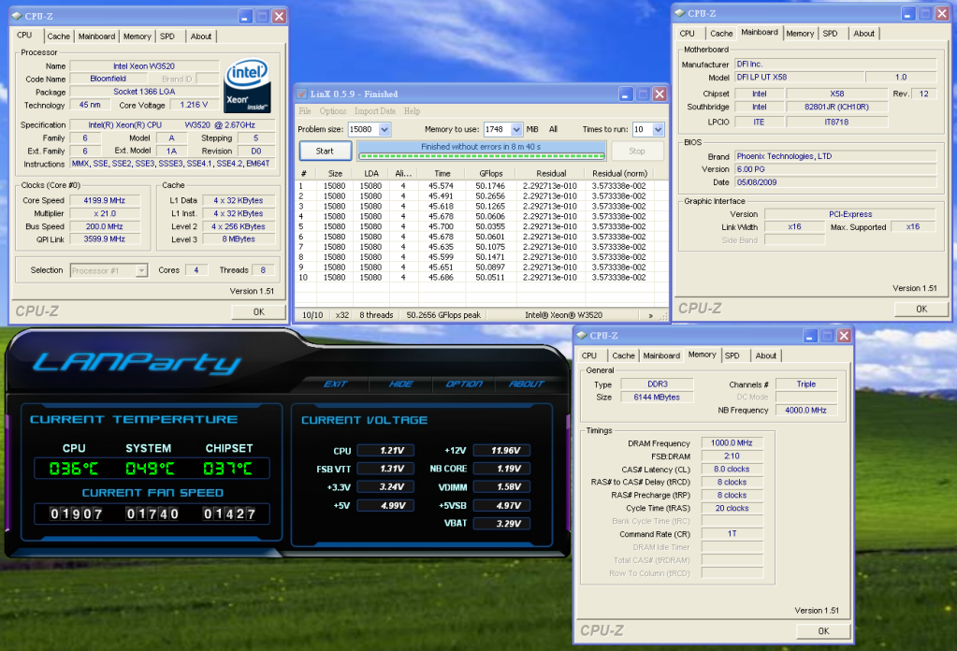Open About tab in the CPU-Z Memory window
This screenshot has height=651, width=957.
click(x=766, y=355)
